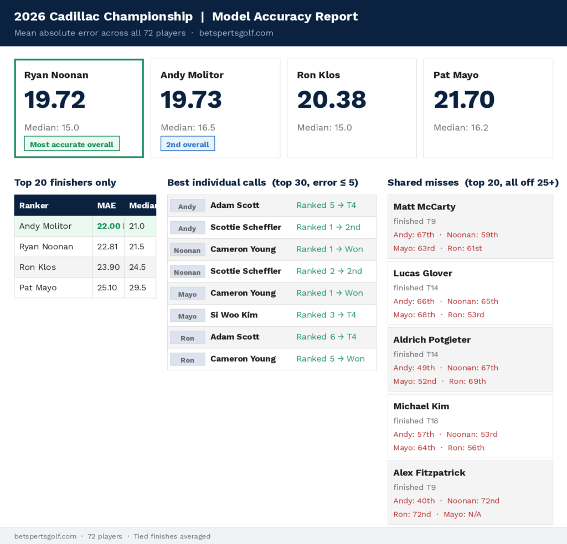This screenshot has width=567, height=544.
Task: Click the Ryan Noonan 19.72 score card
Action: [x=79, y=108]
